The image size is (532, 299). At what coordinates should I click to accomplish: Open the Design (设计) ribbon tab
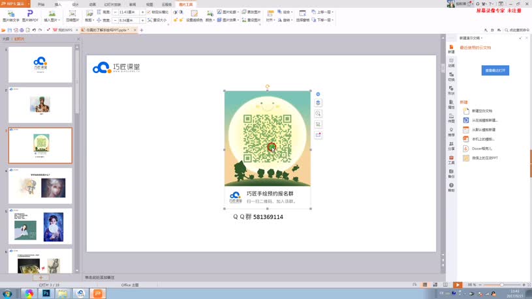[75, 5]
